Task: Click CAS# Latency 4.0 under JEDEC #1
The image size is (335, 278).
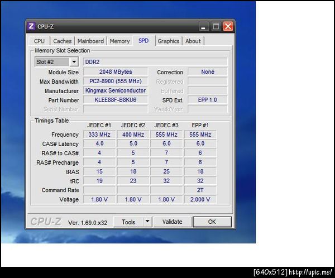Action: click(99, 143)
